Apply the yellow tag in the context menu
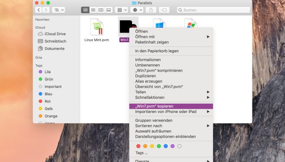The width and height of the screenshot is (285, 162). click(x=152, y=146)
